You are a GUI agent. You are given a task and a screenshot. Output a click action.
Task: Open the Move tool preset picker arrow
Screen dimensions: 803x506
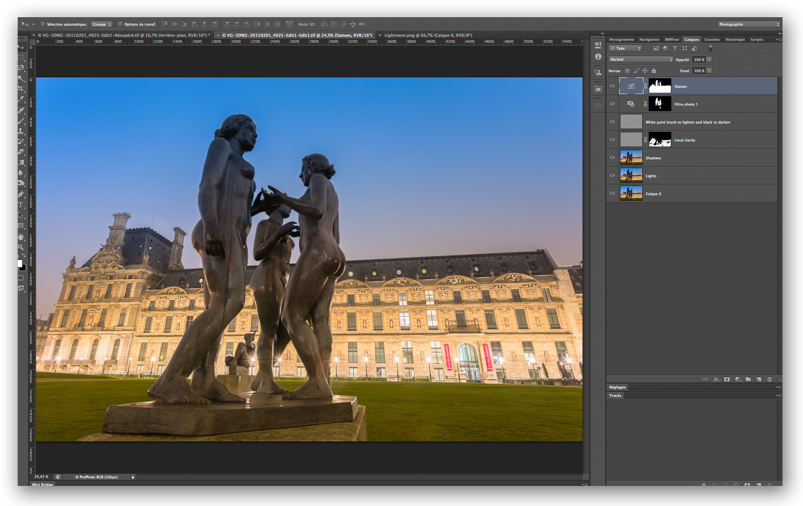pos(33,24)
